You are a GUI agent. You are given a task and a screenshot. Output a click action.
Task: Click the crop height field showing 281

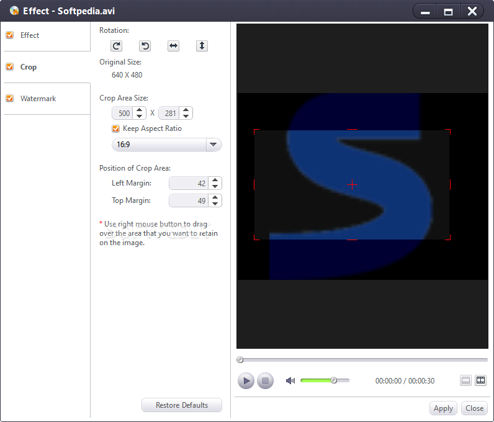point(169,113)
